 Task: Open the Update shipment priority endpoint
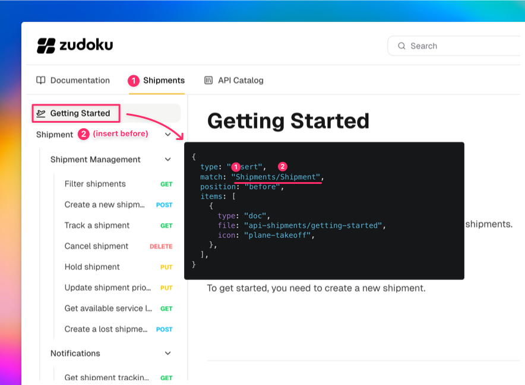tap(108, 288)
